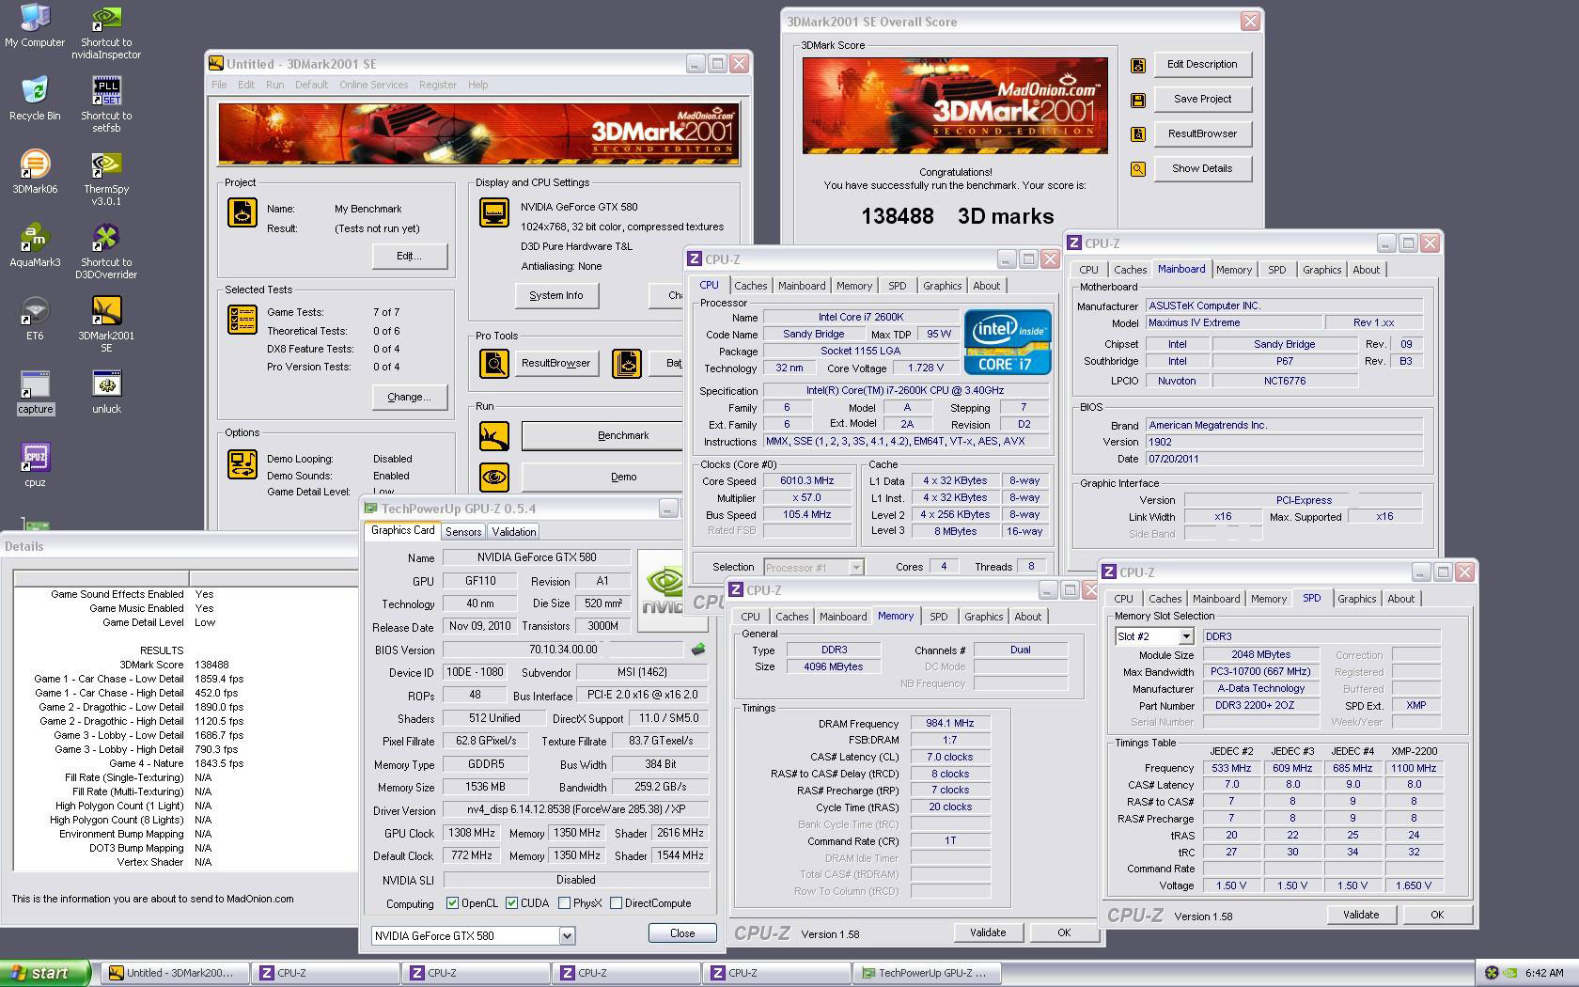Open the GPU selection dropdown in GPU-Z
The height and width of the screenshot is (987, 1579).
(x=567, y=936)
